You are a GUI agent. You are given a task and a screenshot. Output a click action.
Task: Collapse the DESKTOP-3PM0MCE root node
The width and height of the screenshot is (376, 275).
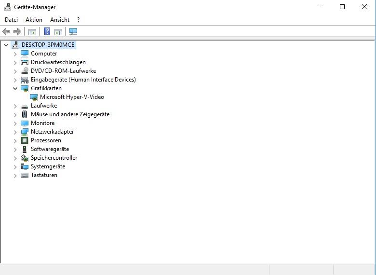pyautogui.click(x=6, y=45)
